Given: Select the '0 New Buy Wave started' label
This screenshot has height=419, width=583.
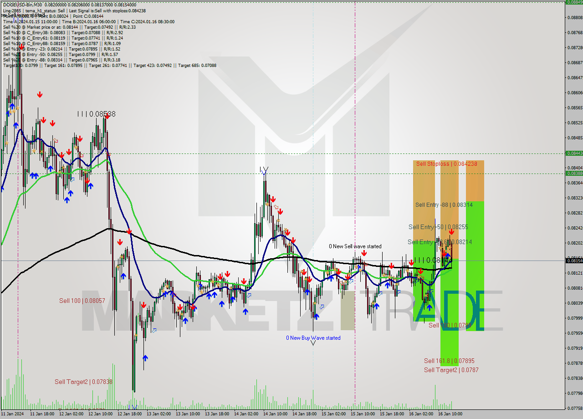Looking at the screenshot, I should point(313,338).
